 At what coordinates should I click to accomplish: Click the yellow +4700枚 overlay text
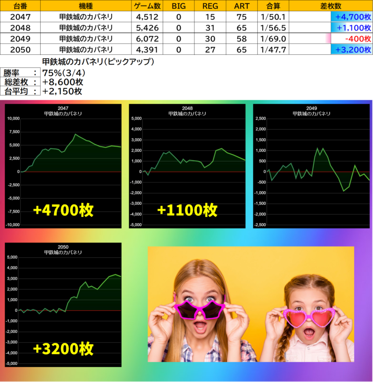pos(63,210)
